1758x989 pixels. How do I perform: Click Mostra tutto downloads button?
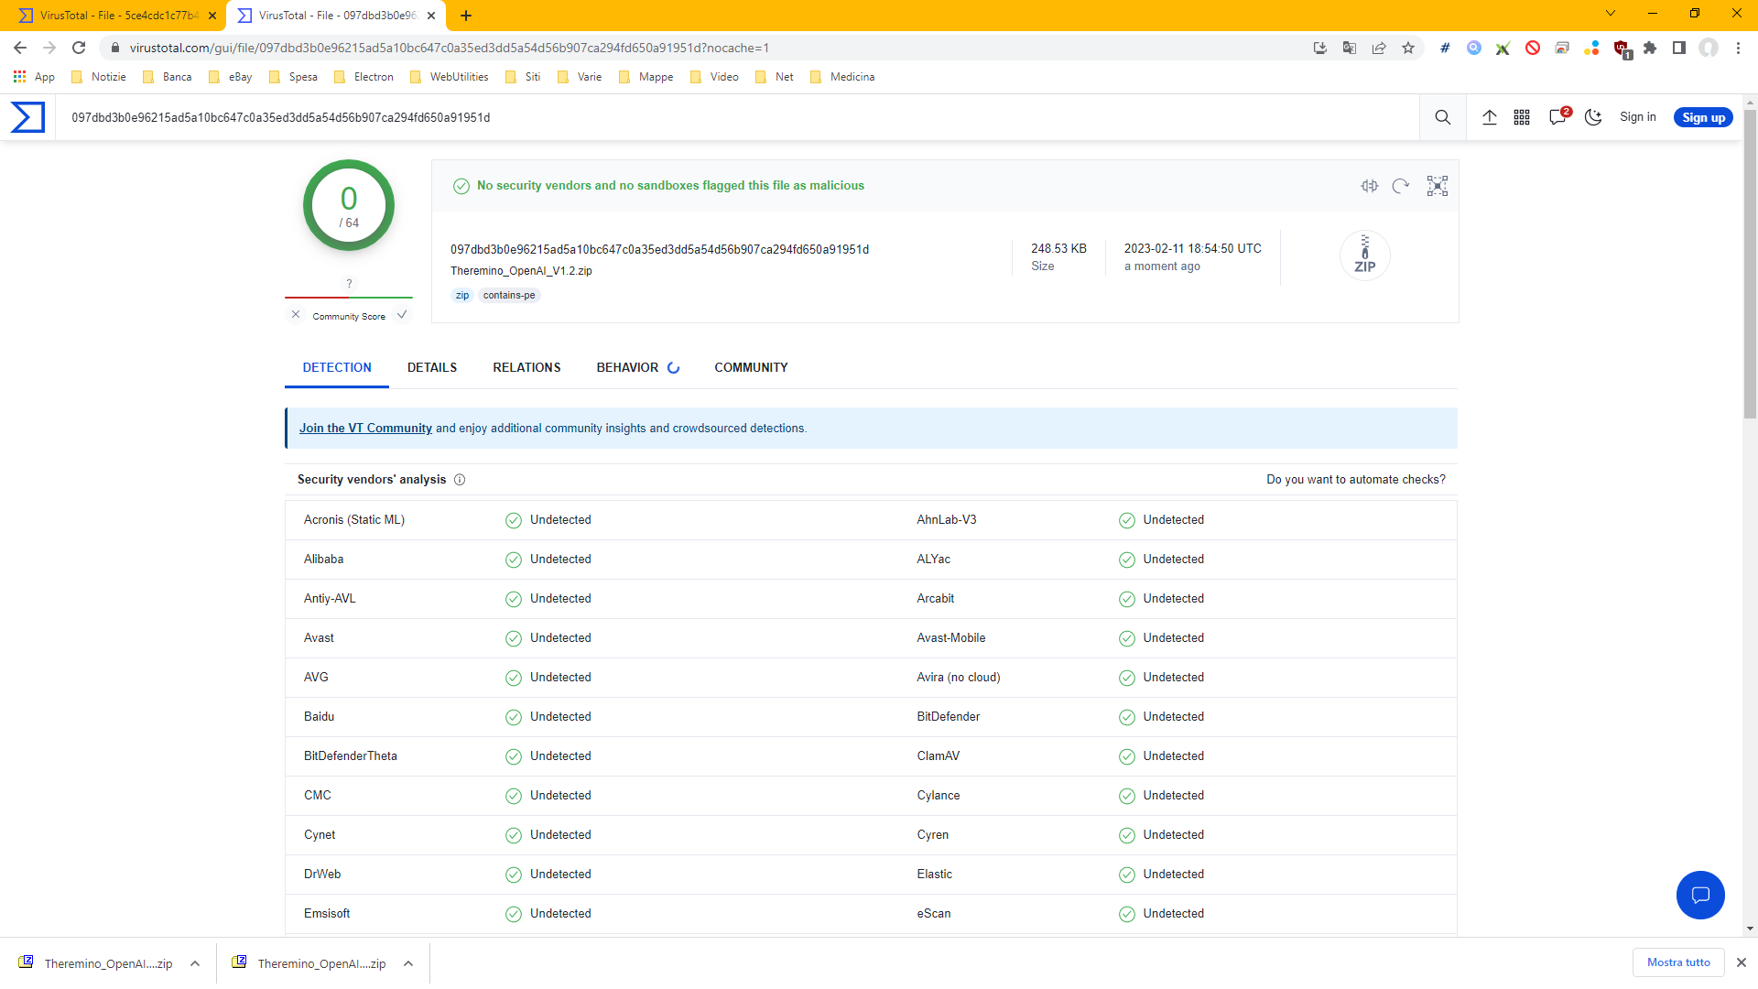(1678, 962)
